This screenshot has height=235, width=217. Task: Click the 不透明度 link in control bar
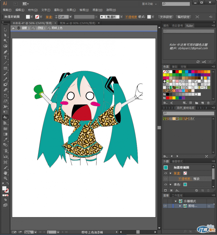(131, 17)
